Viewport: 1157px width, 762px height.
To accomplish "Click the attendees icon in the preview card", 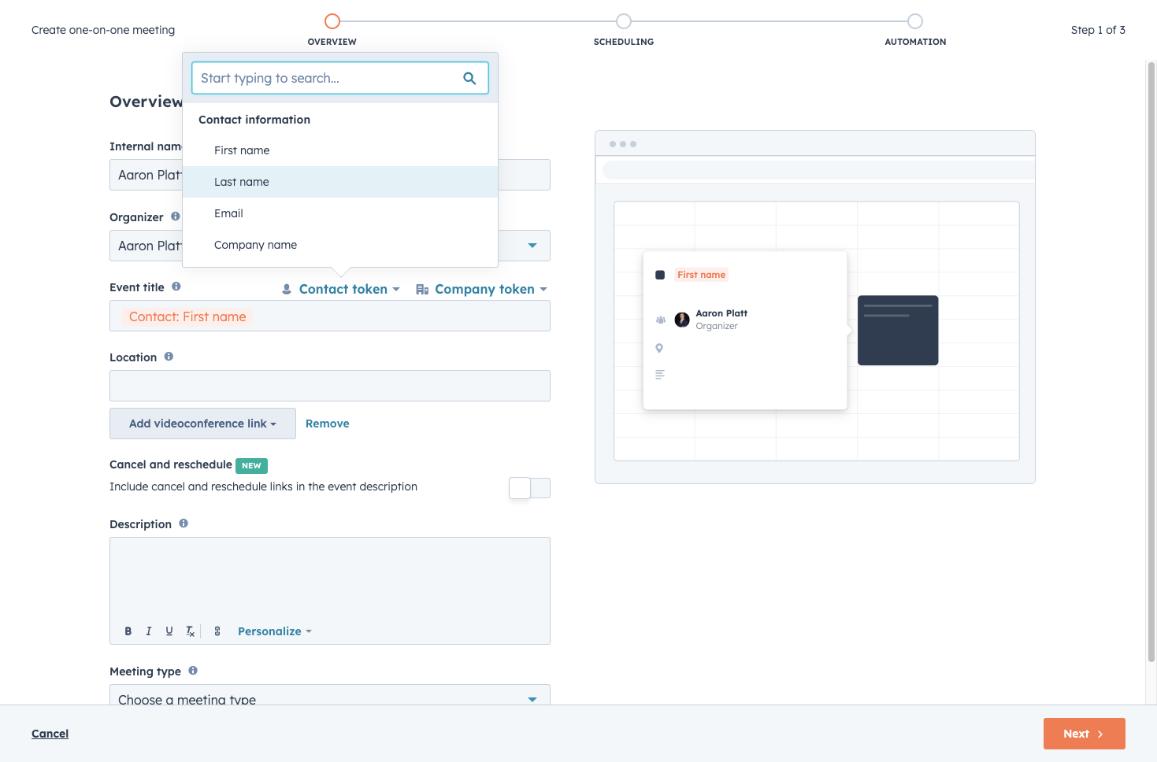I will click(660, 320).
